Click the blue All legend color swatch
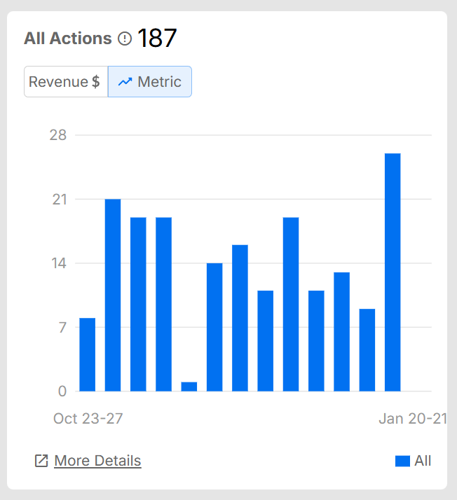This screenshot has width=457, height=500. [402, 461]
